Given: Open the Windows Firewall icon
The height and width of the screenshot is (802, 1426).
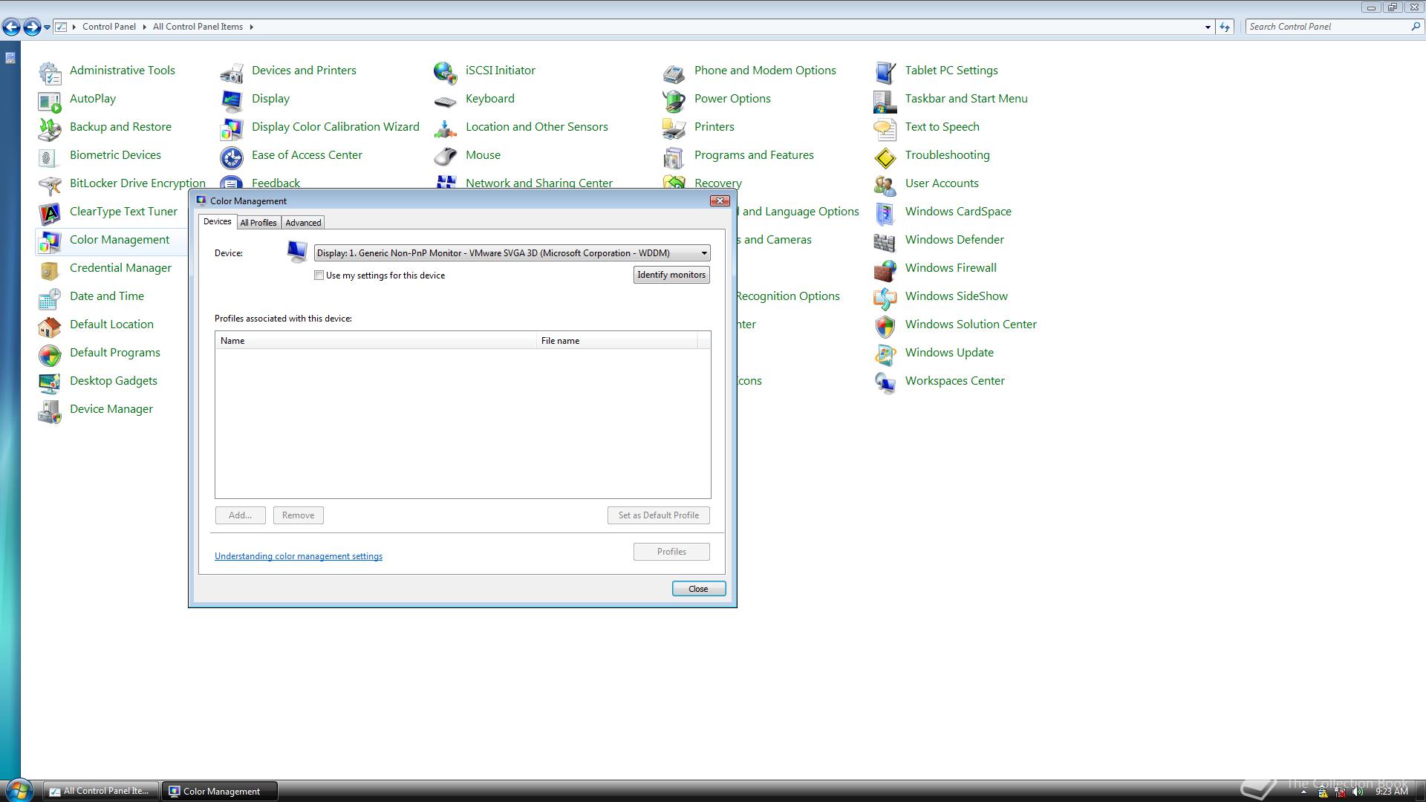Looking at the screenshot, I should point(885,269).
